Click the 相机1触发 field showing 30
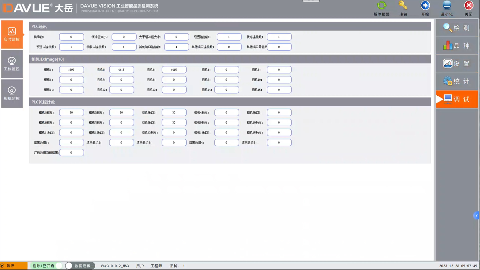Screen dimensions: 480x270 click(x=71, y=112)
